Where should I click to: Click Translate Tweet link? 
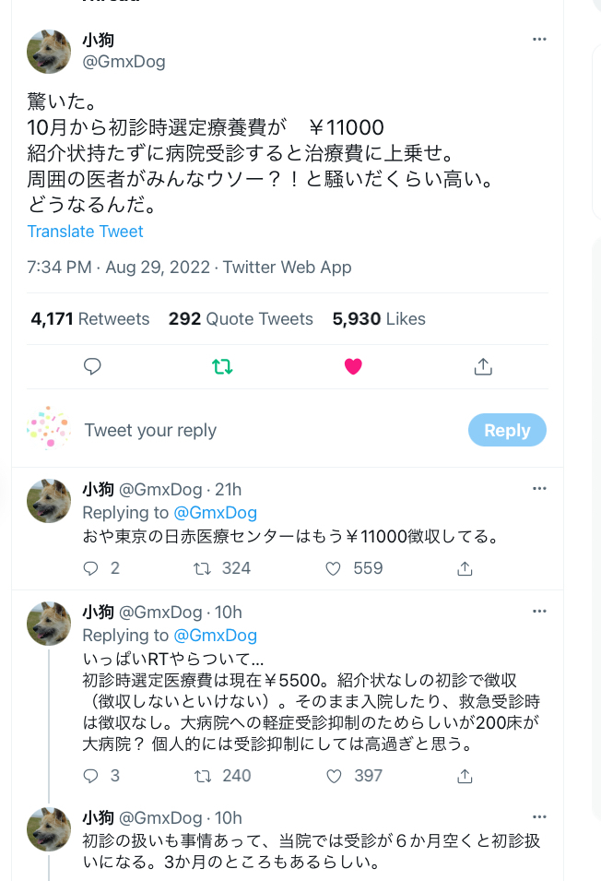85,232
